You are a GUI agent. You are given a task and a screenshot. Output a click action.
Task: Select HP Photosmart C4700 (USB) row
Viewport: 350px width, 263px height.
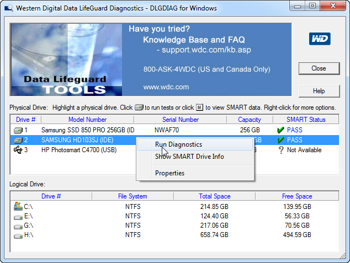(x=174, y=150)
